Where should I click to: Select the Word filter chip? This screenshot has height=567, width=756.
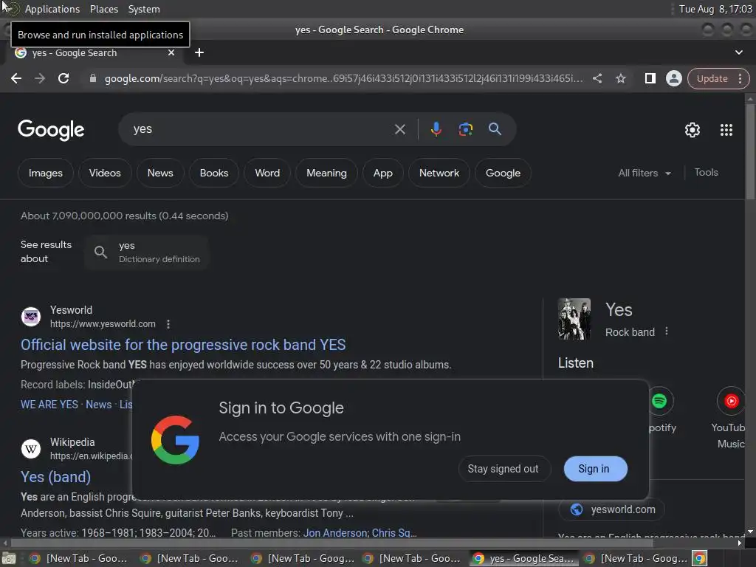tap(267, 173)
